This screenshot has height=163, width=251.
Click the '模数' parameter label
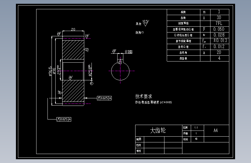(183, 12)
